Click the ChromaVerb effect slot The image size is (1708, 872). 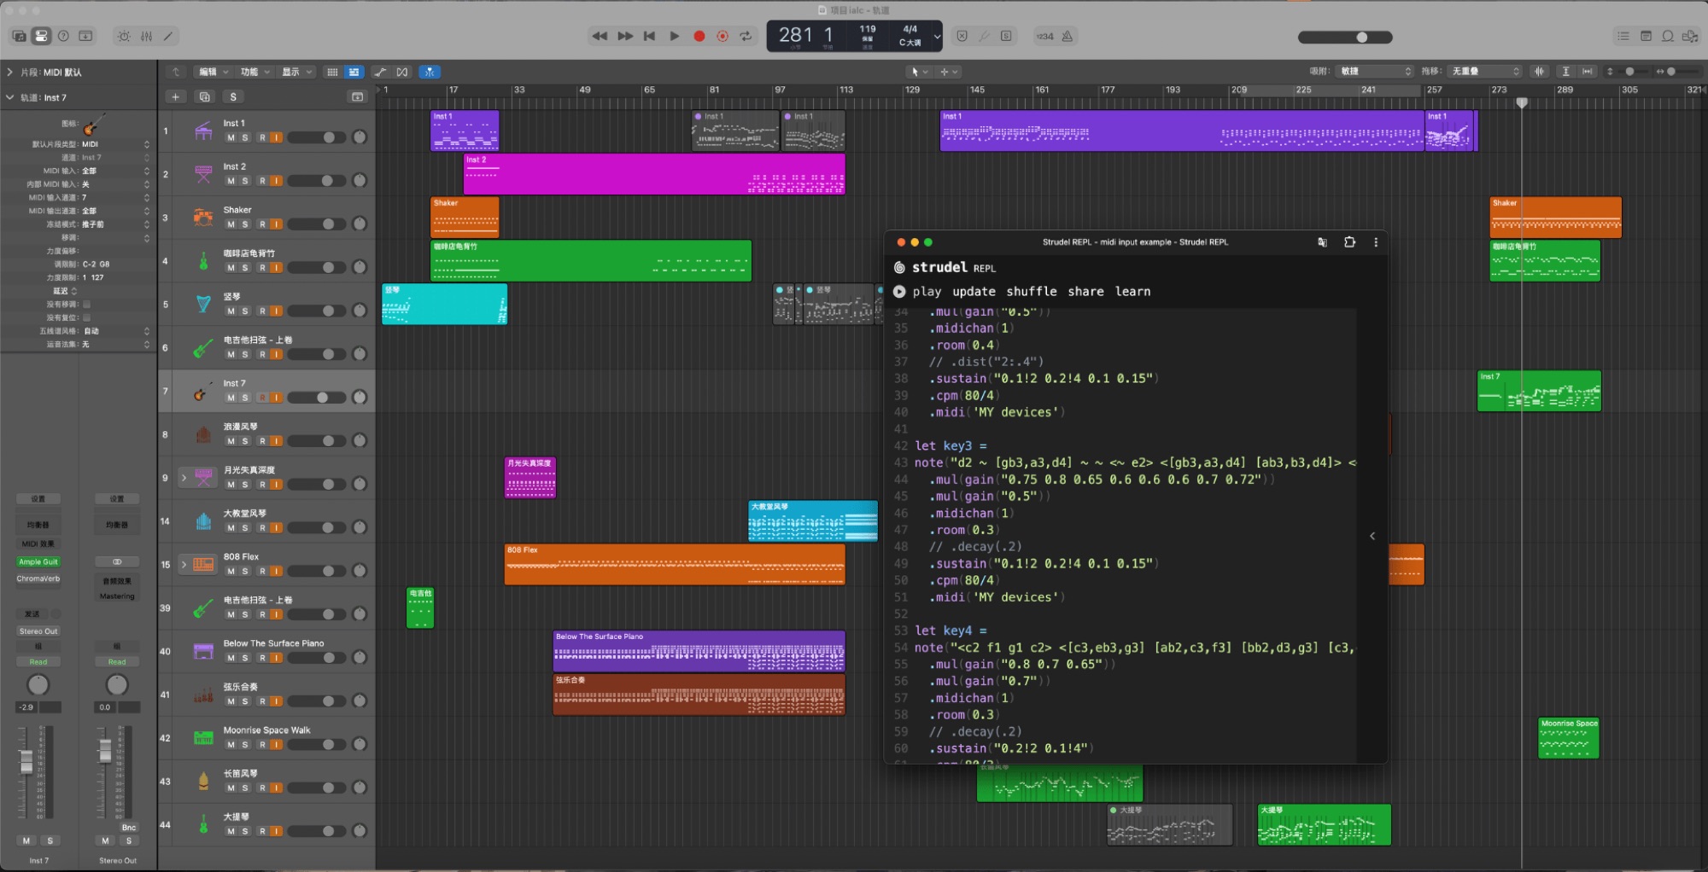38,579
